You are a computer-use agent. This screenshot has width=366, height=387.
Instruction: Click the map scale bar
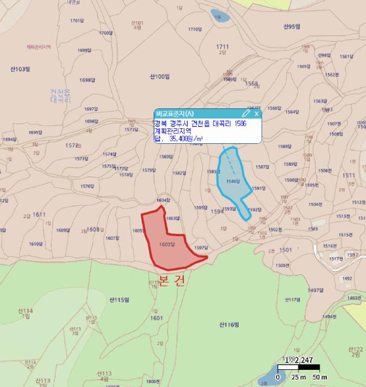[299, 368]
